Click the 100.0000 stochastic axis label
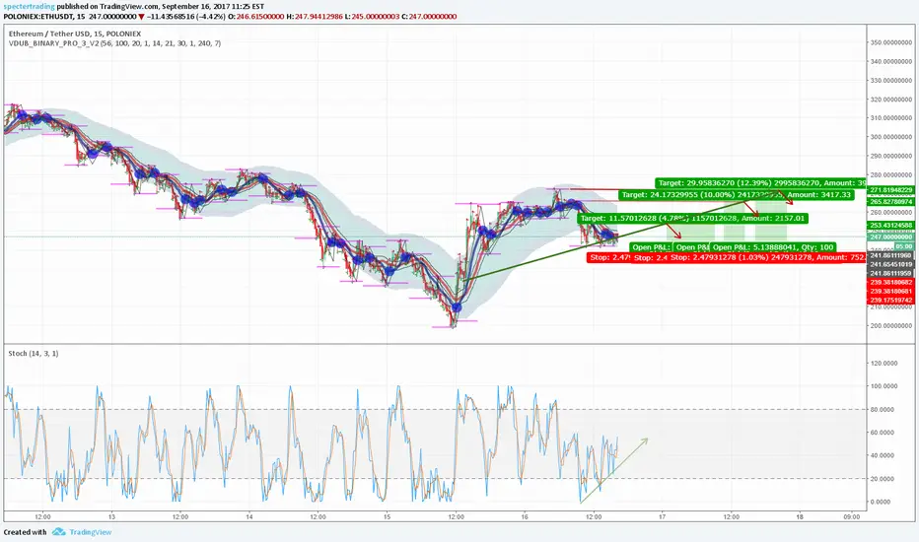The height and width of the screenshot is (542, 919). (884, 386)
